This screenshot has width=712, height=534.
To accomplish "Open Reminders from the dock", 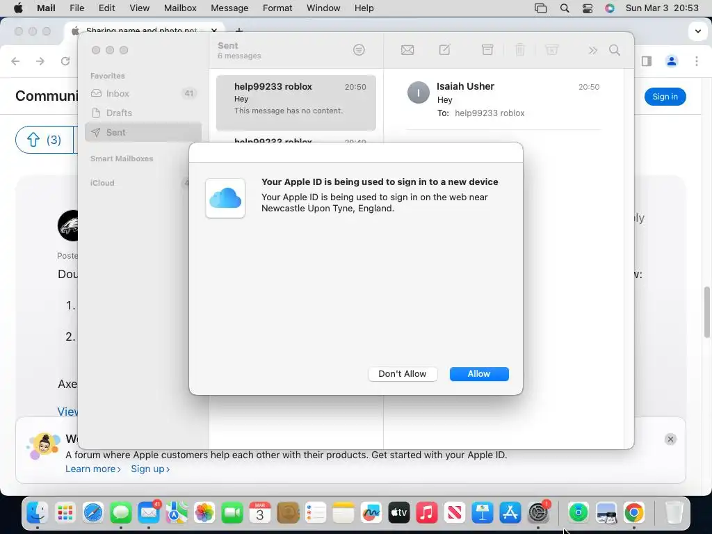I will pos(316,512).
